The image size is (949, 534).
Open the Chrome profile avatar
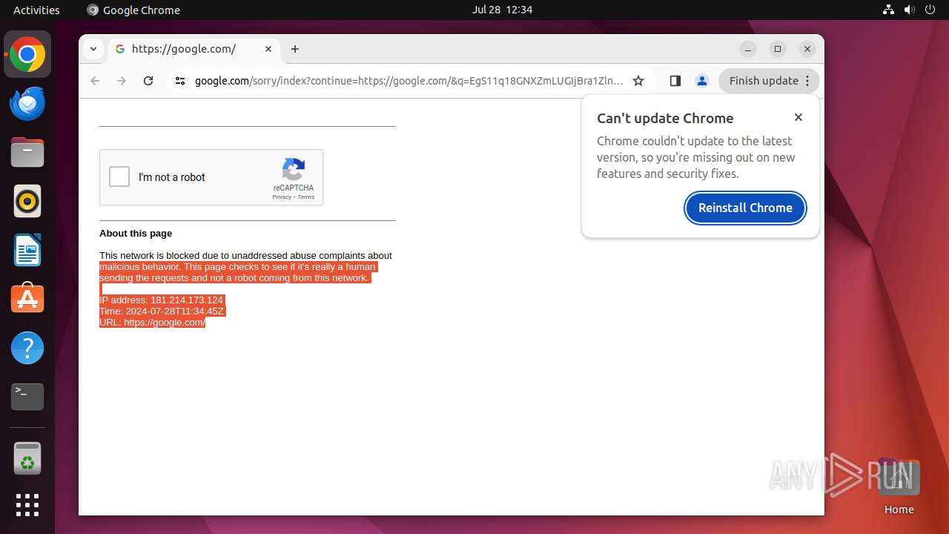click(702, 81)
